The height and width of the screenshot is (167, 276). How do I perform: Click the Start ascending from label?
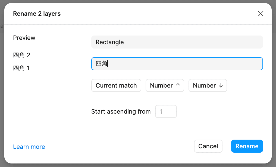click(121, 111)
